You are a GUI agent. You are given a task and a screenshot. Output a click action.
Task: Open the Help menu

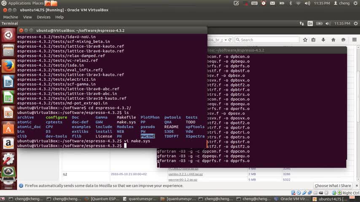pos(59,17)
